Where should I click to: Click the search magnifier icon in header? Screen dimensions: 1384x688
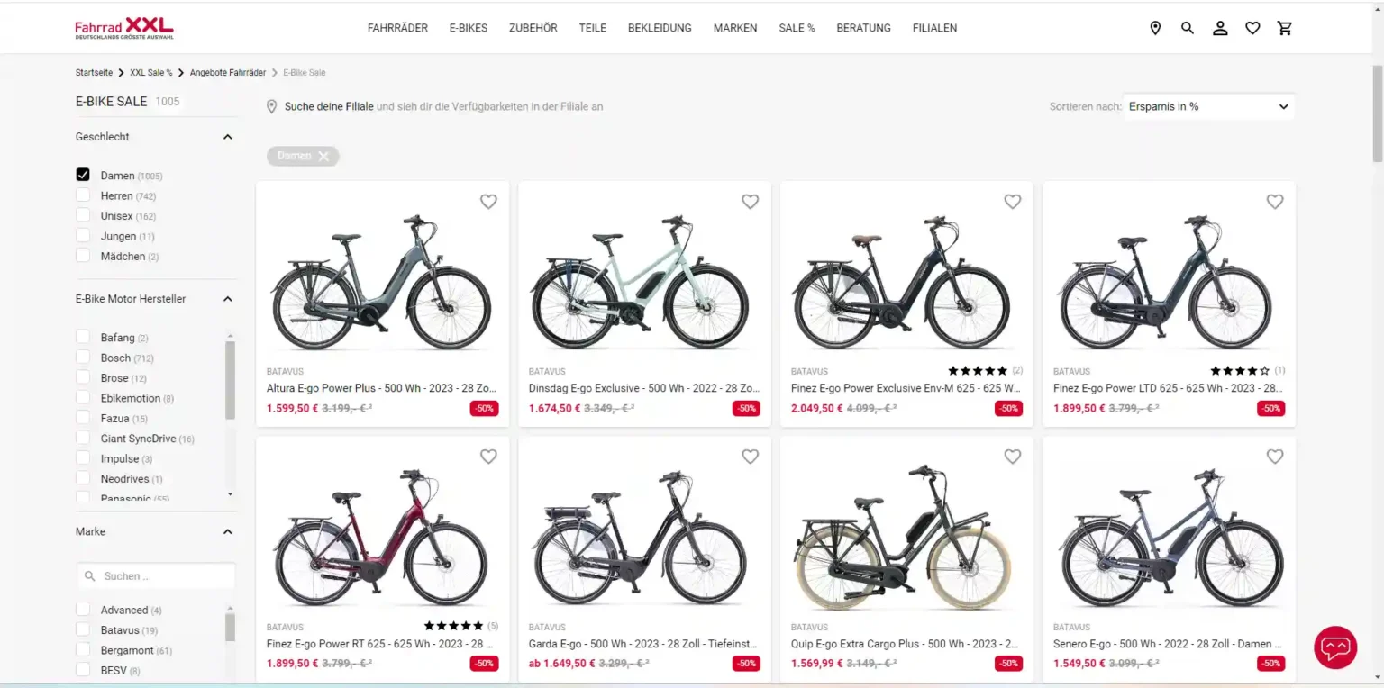(1188, 28)
